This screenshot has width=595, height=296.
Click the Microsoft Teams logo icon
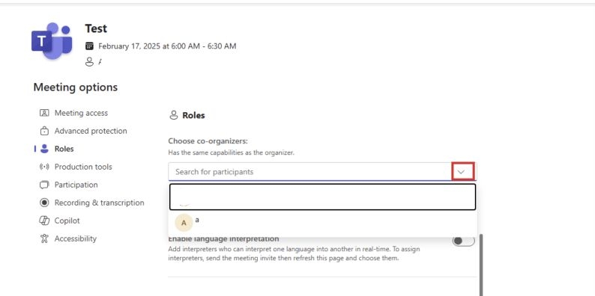tap(52, 41)
